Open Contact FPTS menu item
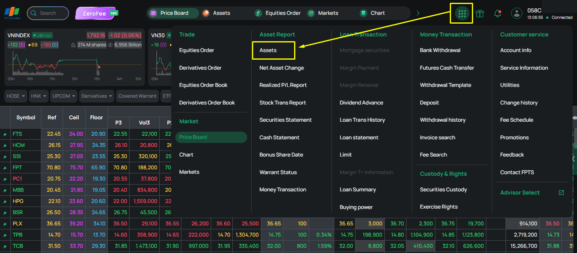The height and width of the screenshot is (253, 577). point(517,173)
